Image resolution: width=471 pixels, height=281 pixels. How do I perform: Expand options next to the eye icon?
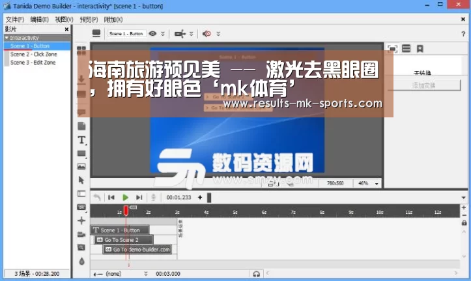(163, 34)
